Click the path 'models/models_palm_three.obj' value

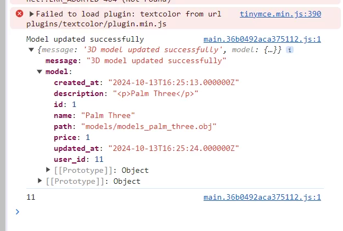click(149, 126)
